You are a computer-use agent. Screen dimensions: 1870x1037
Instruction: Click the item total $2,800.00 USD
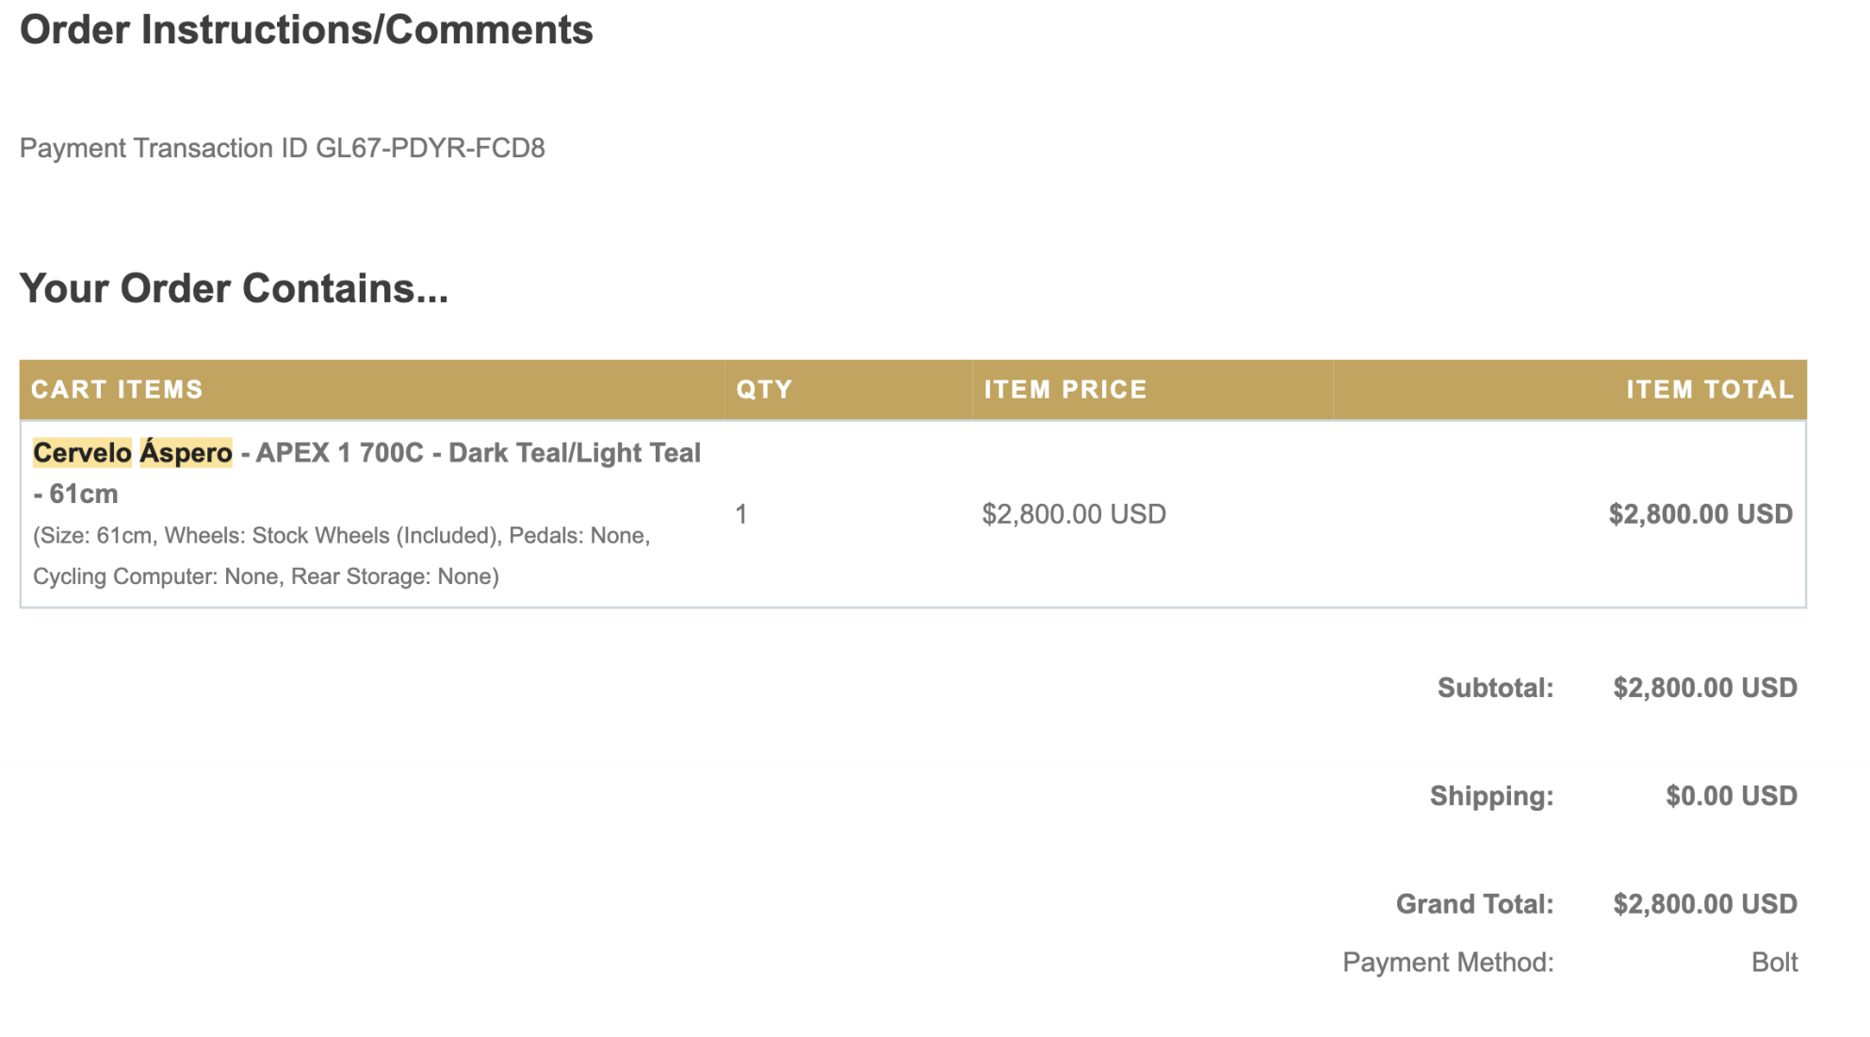point(1699,514)
